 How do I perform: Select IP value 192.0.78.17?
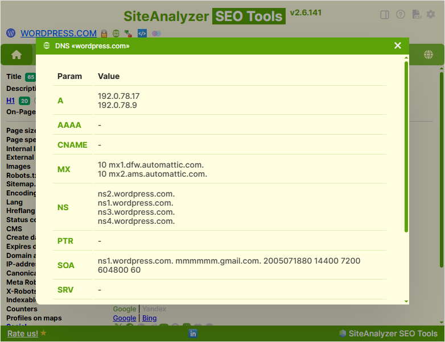118,96
